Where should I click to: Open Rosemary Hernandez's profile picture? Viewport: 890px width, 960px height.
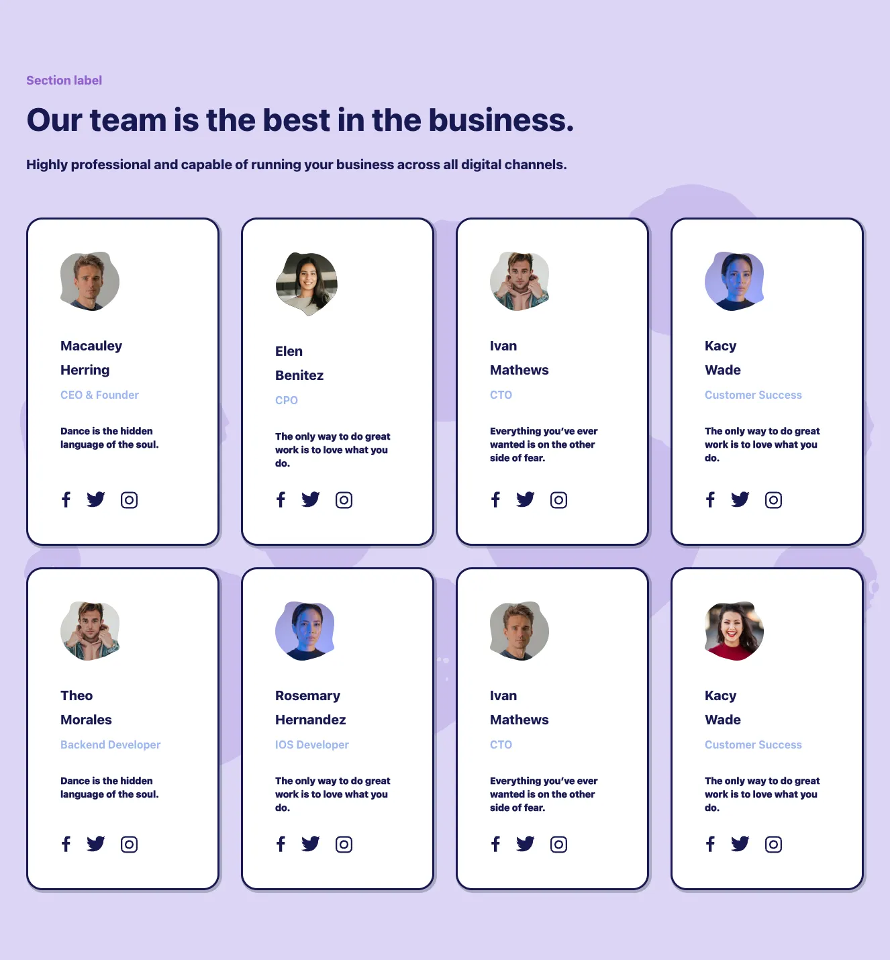(x=305, y=631)
